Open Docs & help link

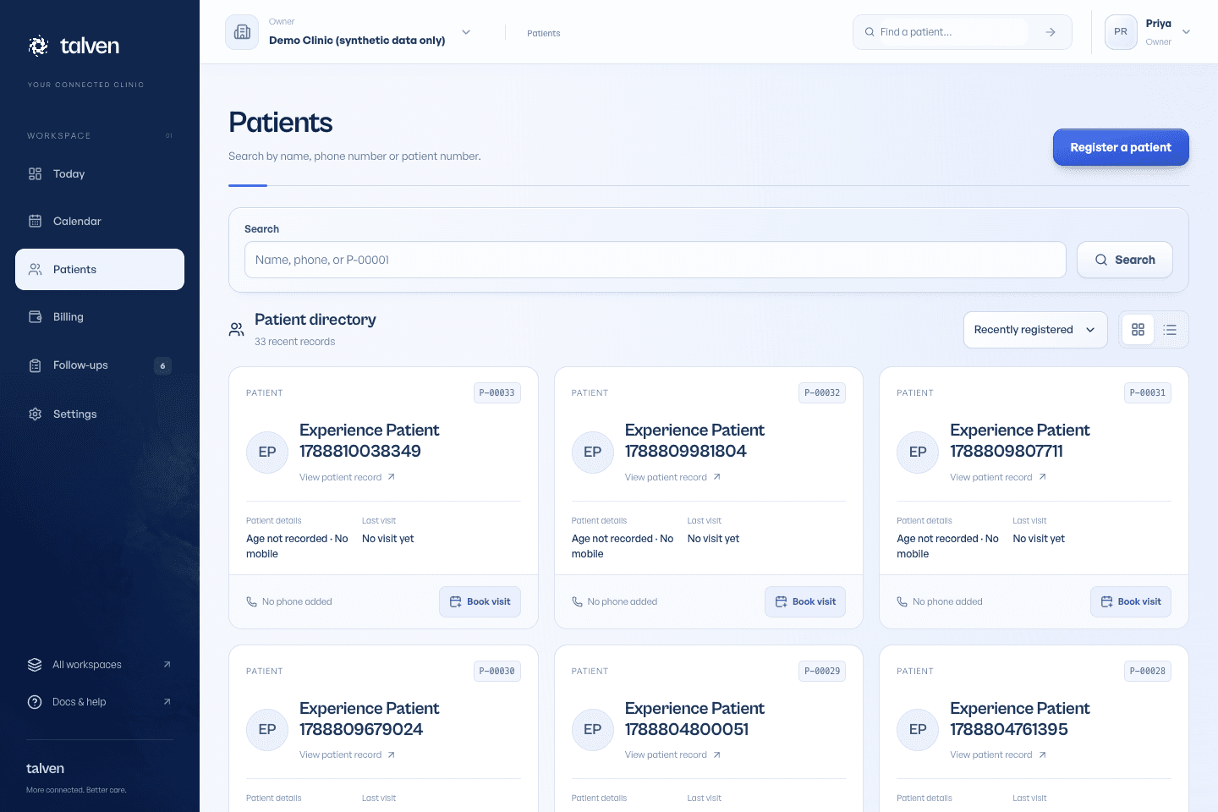click(x=100, y=702)
